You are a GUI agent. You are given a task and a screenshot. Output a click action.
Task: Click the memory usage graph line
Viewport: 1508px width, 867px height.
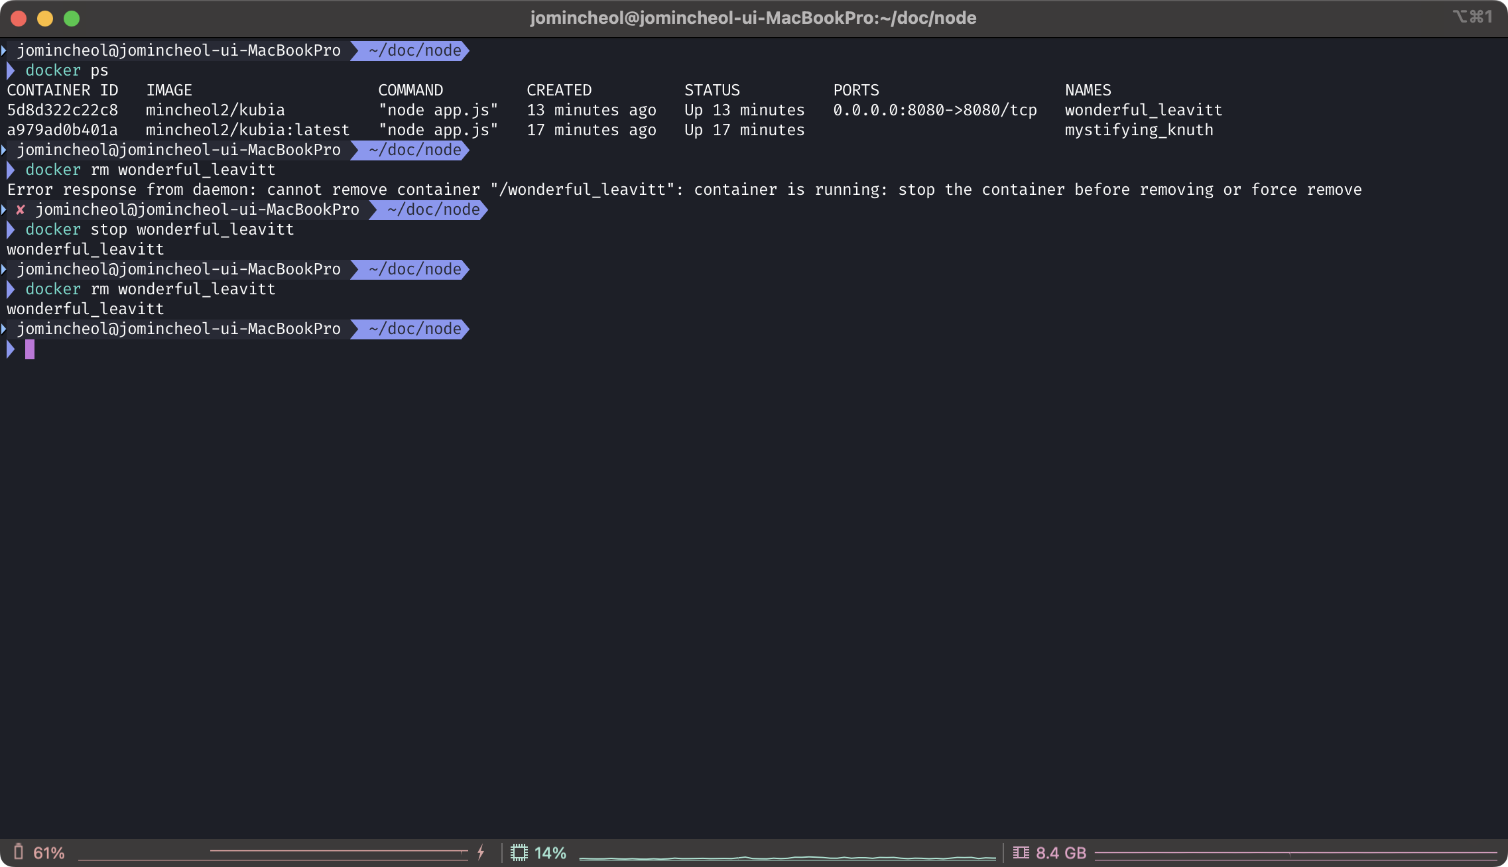coord(1294,853)
